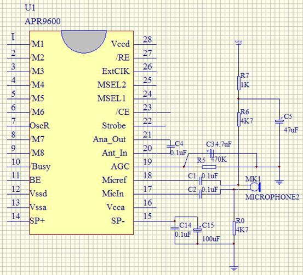Select the /M3 pin label
Image resolution: width=303 pixels, height=275 pixels.
point(37,71)
